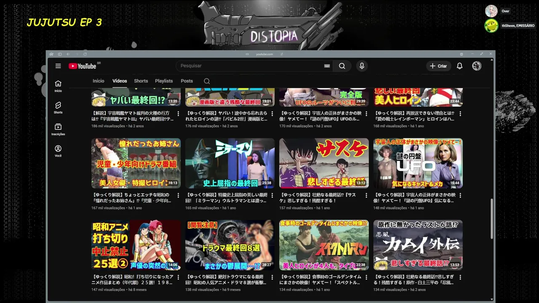Toggle the browser sidebar panel icon
The height and width of the screenshot is (303, 539).
60,54
